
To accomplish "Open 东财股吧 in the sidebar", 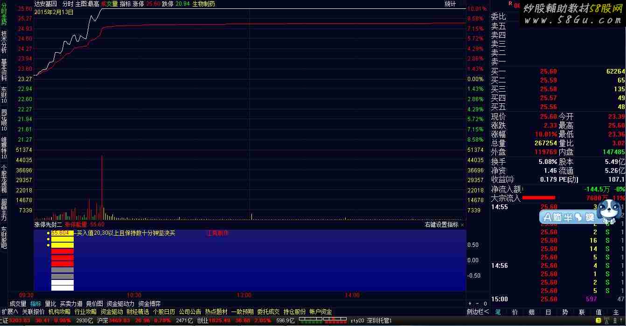I will (x=4, y=238).
